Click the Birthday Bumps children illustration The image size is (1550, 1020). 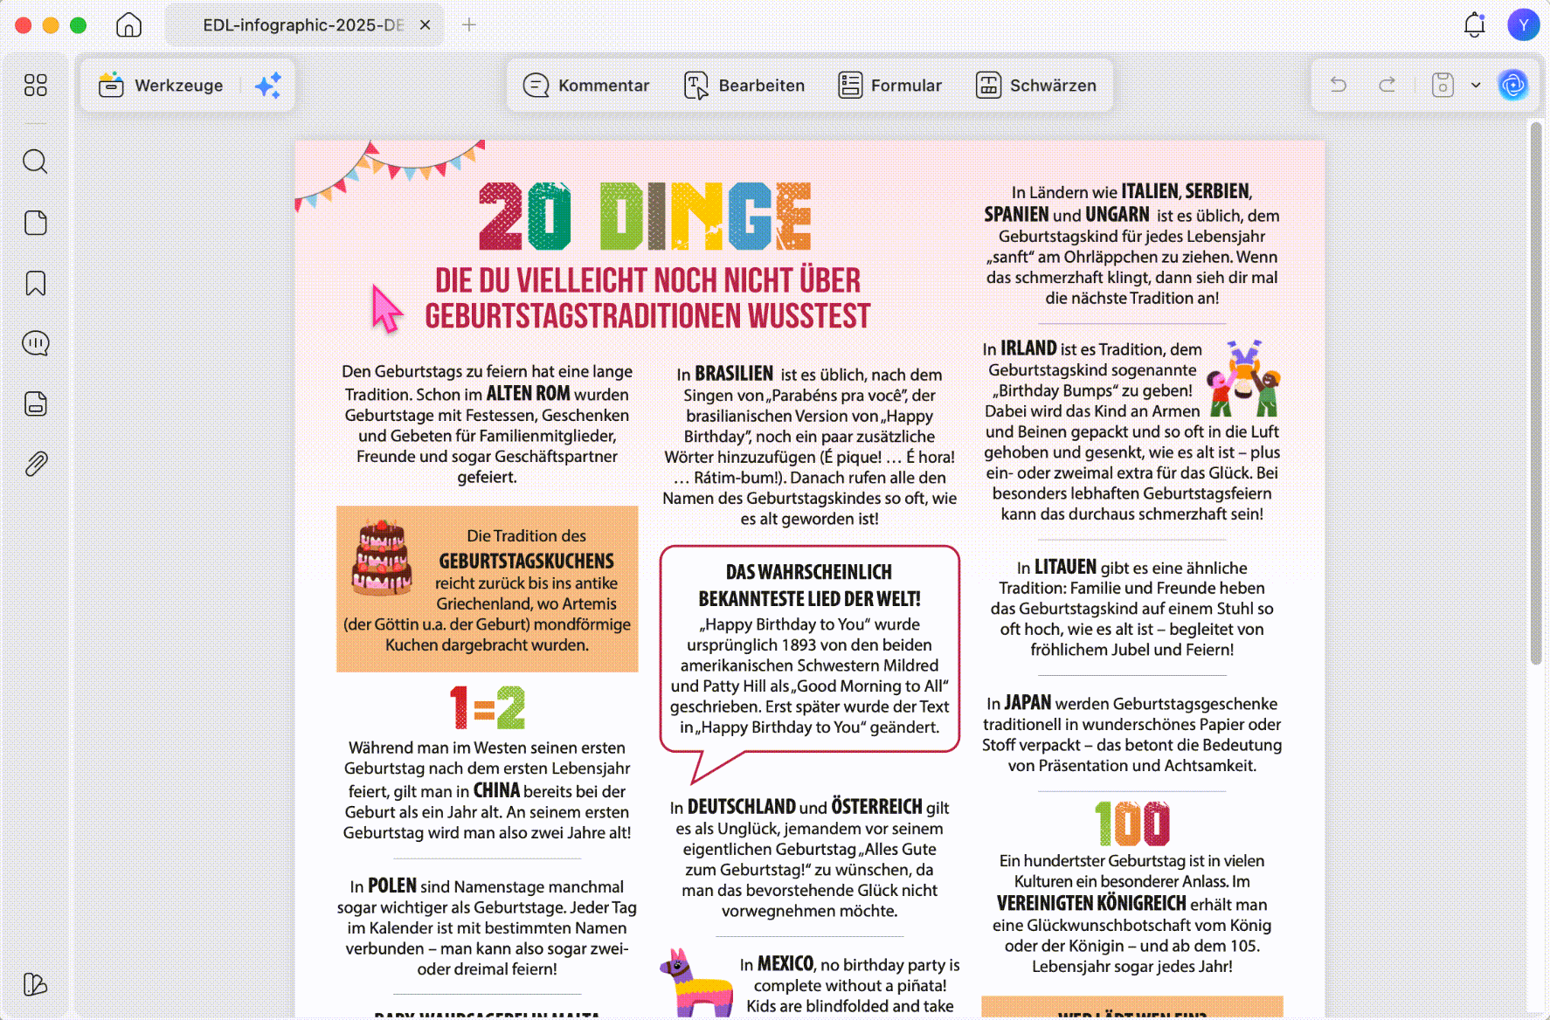pyautogui.click(x=1244, y=378)
